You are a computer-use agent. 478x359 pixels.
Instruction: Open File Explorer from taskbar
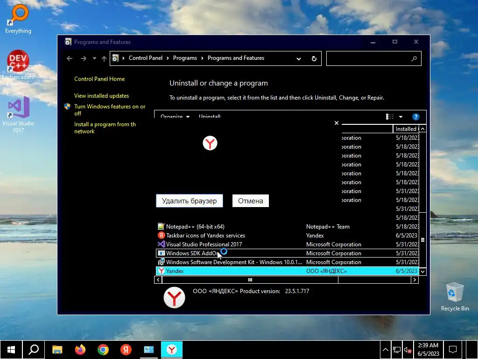click(x=57, y=350)
